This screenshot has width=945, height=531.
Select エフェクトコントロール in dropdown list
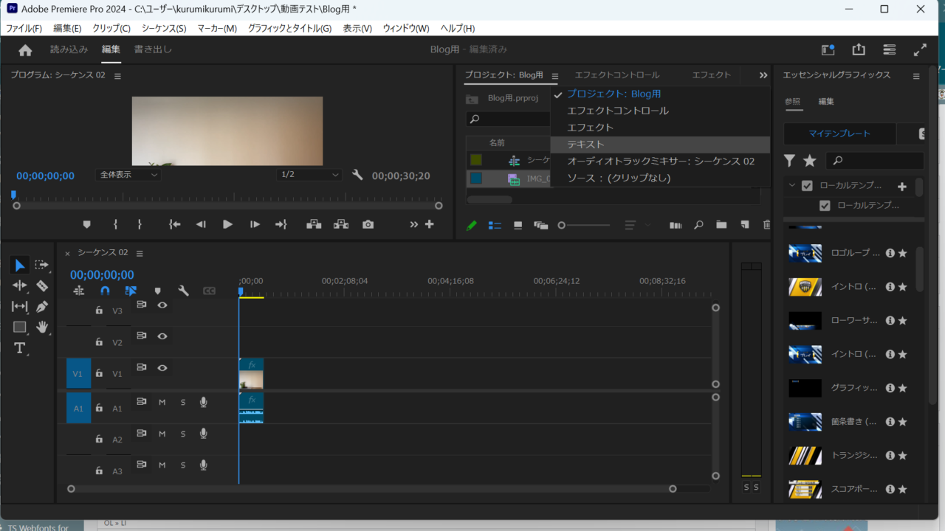660,111
